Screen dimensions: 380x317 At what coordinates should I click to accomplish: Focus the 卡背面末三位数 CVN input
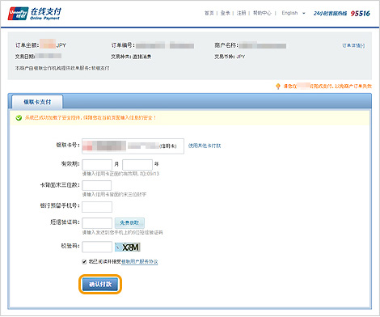(x=97, y=185)
